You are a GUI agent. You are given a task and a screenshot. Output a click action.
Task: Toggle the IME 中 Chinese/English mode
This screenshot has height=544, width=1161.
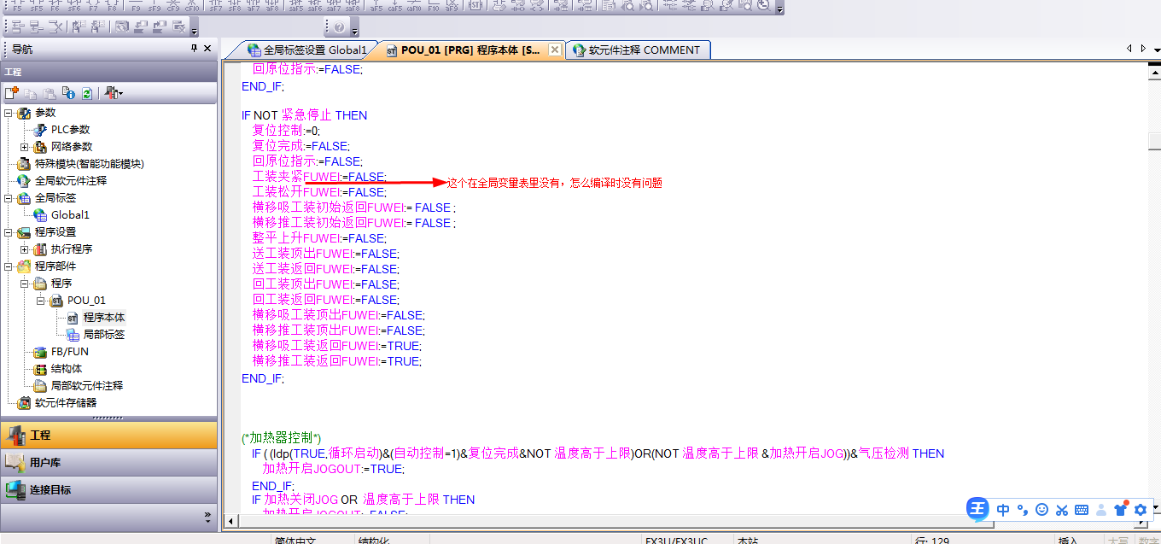1003,510
